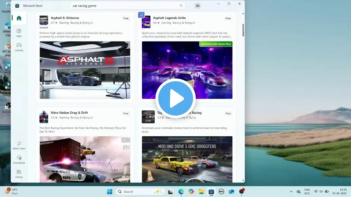Click the Asphalt 8: Airborne app icon
Image resolution: width=351 pixels, height=197 pixels.
click(44, 22)
